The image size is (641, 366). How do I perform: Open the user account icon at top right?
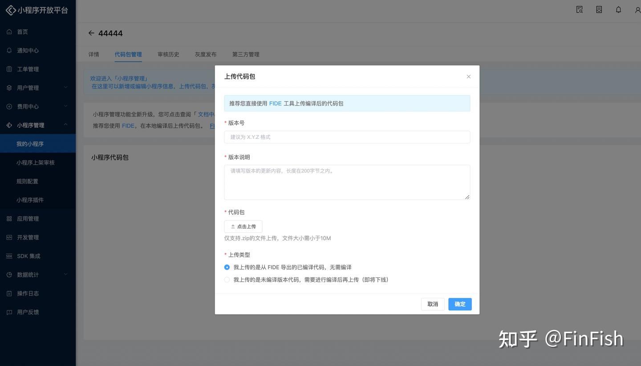[x=637, y=10]
